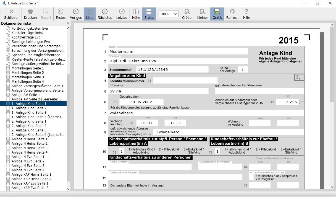The image size is (336, 197).
Task: Click the Refresh icon
Action: pos(232,11)
